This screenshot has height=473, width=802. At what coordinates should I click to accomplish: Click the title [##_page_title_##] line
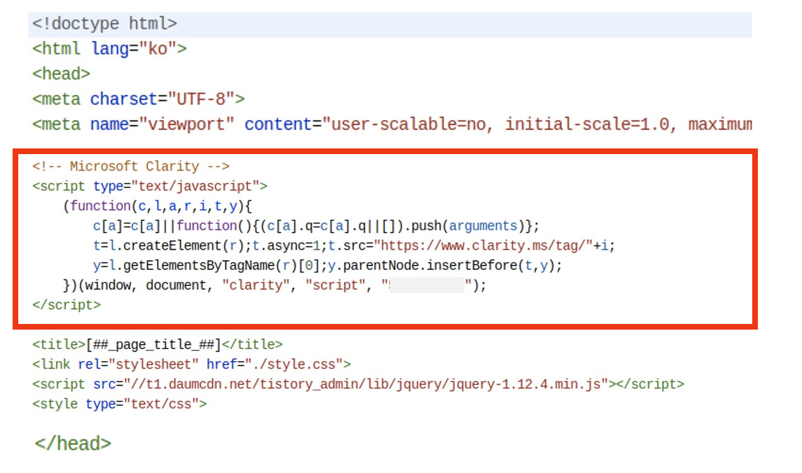(x=158, y=345)
